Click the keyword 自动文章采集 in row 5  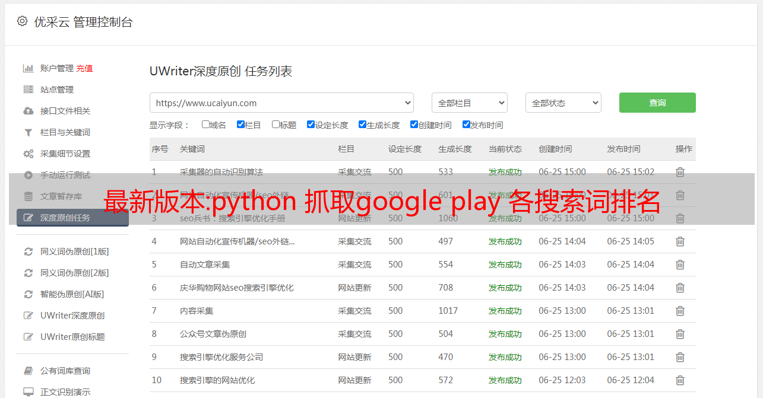pyautogui.click(x=205, y=265)
